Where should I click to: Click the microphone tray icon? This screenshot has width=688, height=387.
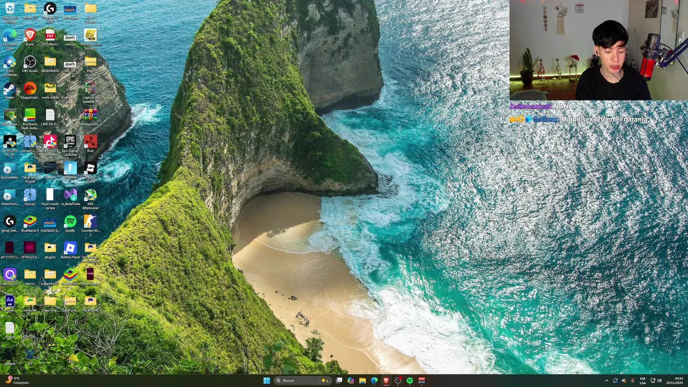point(632,381)
